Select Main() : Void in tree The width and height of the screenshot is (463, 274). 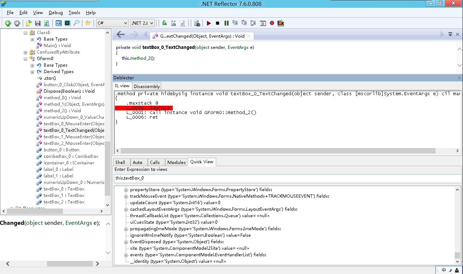click(x=57, y=46)
